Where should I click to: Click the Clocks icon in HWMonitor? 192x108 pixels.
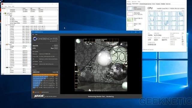(7, 49)
